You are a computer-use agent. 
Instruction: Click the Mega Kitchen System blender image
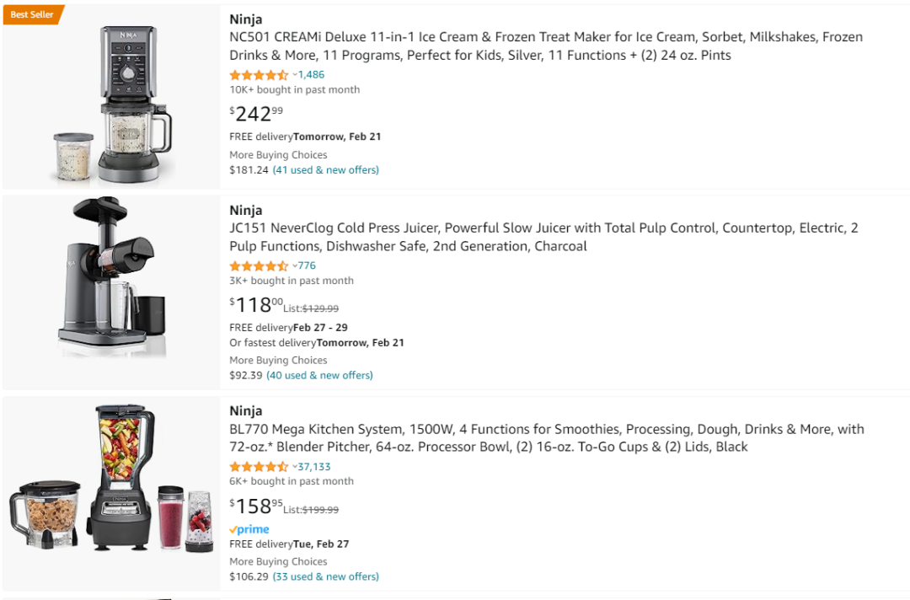click(x=112, y=479)
